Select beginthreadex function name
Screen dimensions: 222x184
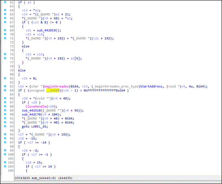coord(57,86)
